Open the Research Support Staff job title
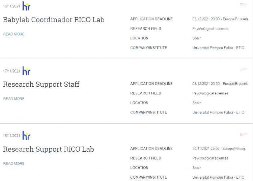This screenshot has height=181, width=253. (41, 85)
